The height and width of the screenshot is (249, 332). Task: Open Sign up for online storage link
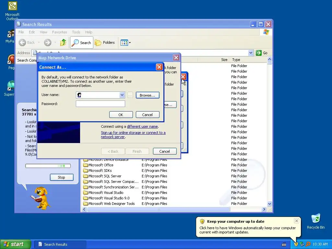pyautogui.click(x=133, y=135)
